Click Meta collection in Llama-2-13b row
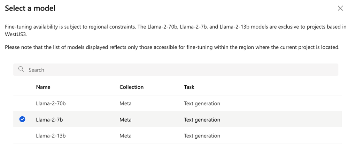Image resolution: width=348 pixels, height=154 pixels. (125, 136)
